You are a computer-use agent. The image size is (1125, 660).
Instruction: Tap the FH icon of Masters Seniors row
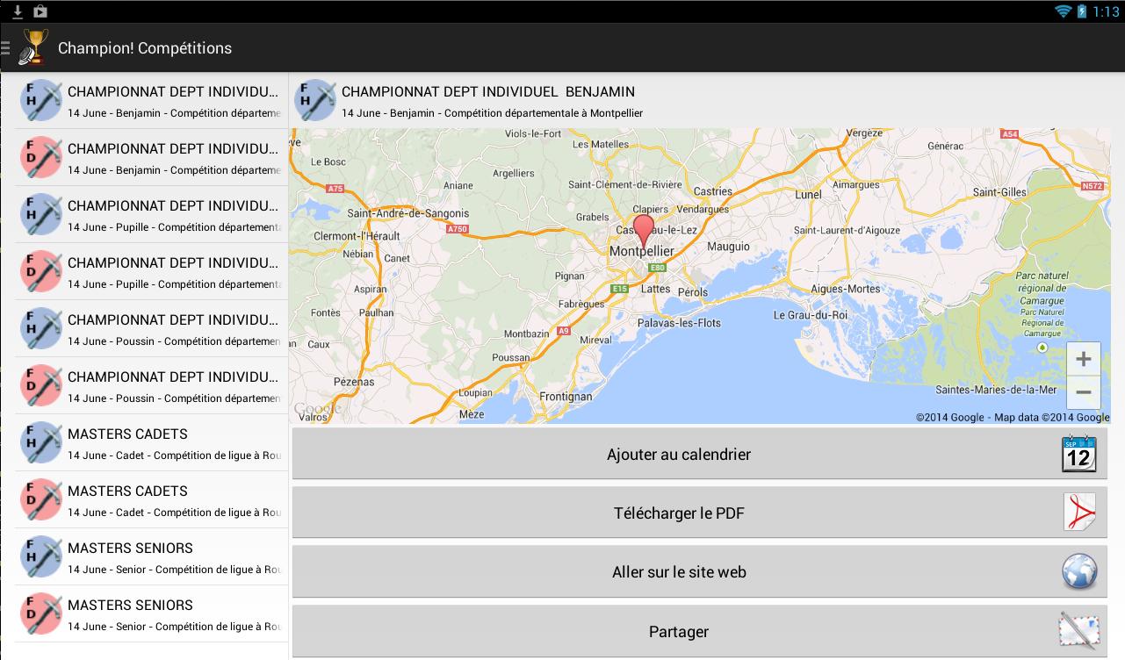(41, 556)
